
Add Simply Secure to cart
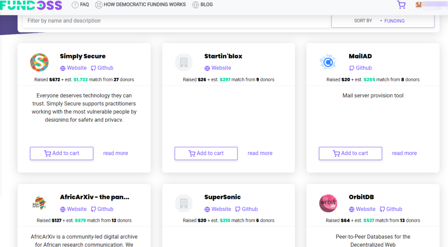[x=62, y=153]
